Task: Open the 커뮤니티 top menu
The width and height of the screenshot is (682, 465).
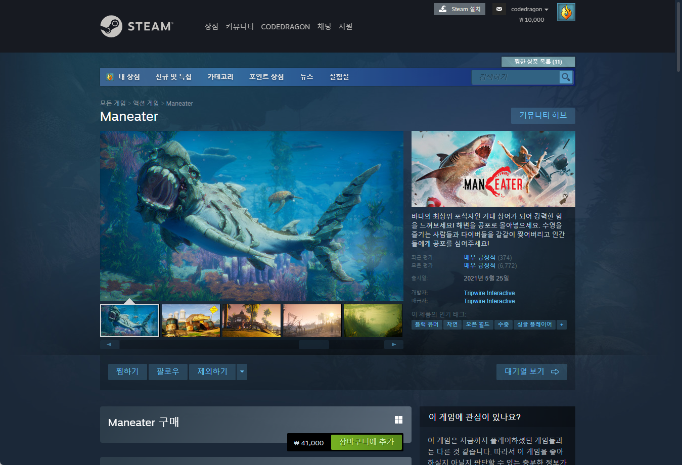Action: (x=240, y=26)
